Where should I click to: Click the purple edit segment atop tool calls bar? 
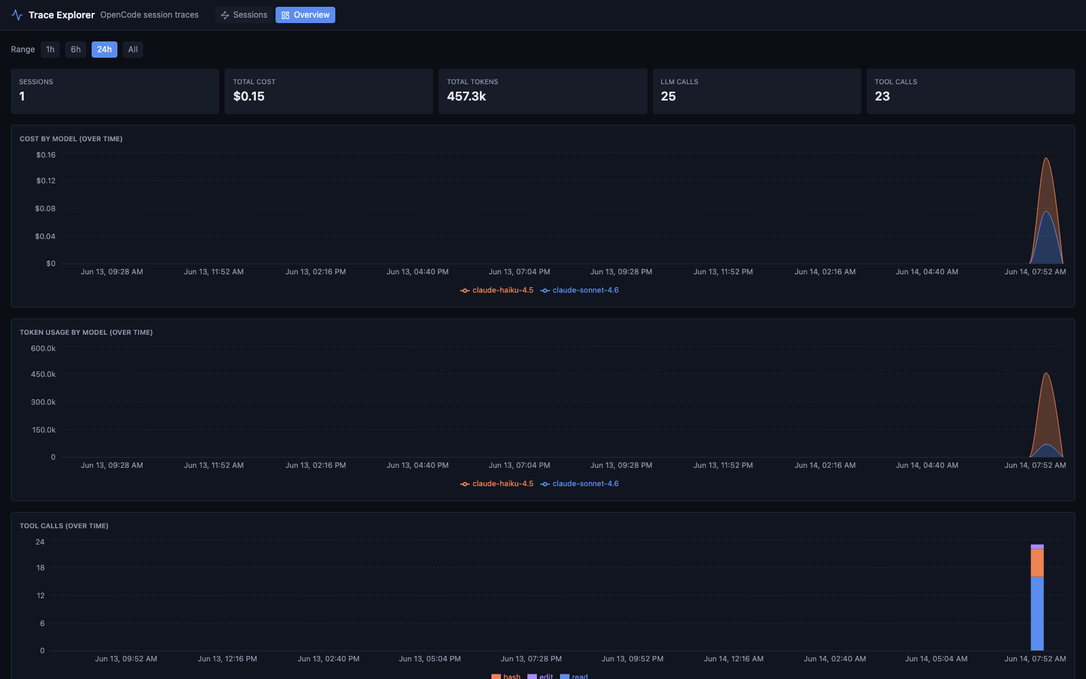[x=1037, y=547]
